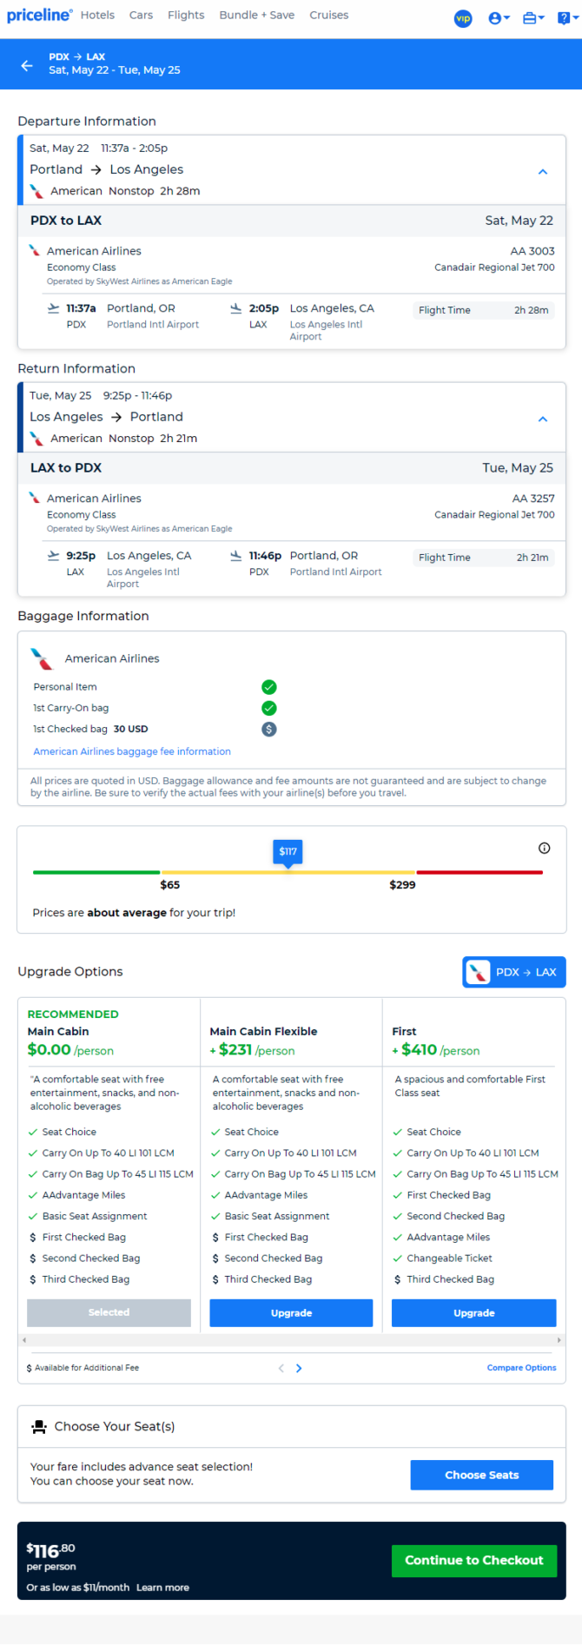The image size is (582, 1645).
Task: Click the Personal Item green checkmark
Action: pyautogui.click(x=269, y=686)
